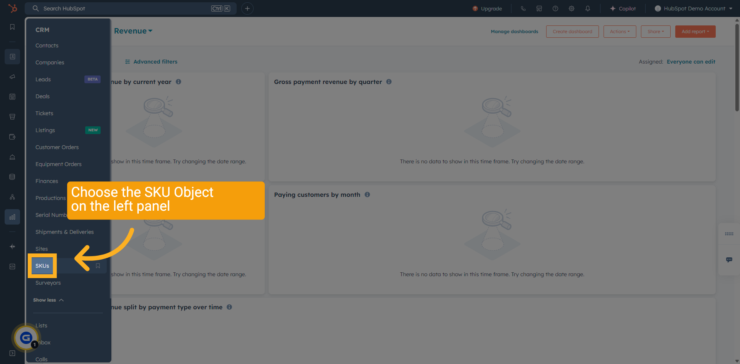Select Companies in CRM menu
This screenshot has height=364, width=740.
click(x=50, y=62)
